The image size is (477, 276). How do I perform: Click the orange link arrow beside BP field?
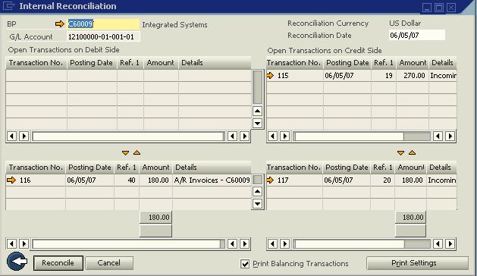[x=60, y=24]
